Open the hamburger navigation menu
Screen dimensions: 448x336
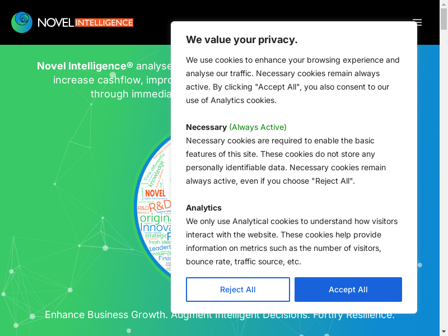pyautogui.click(x=417, y=22)
